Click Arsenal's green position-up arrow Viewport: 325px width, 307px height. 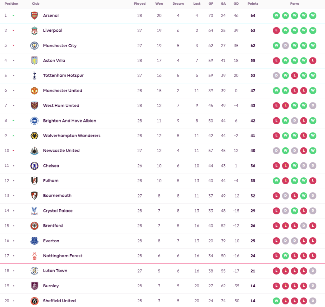click(13, 16)
